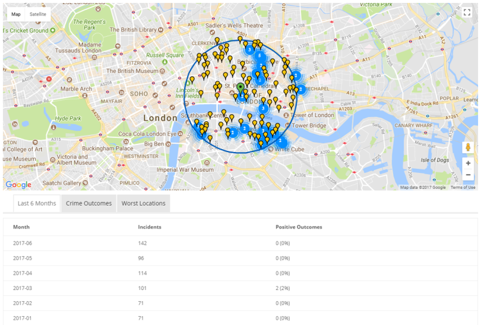Select the Last 6 Months tab

pyautogui.click(x=37, y=203)
